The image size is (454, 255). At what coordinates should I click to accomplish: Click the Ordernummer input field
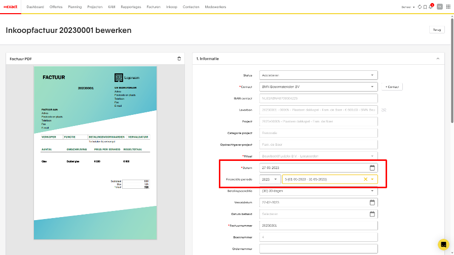coord(318,248)
